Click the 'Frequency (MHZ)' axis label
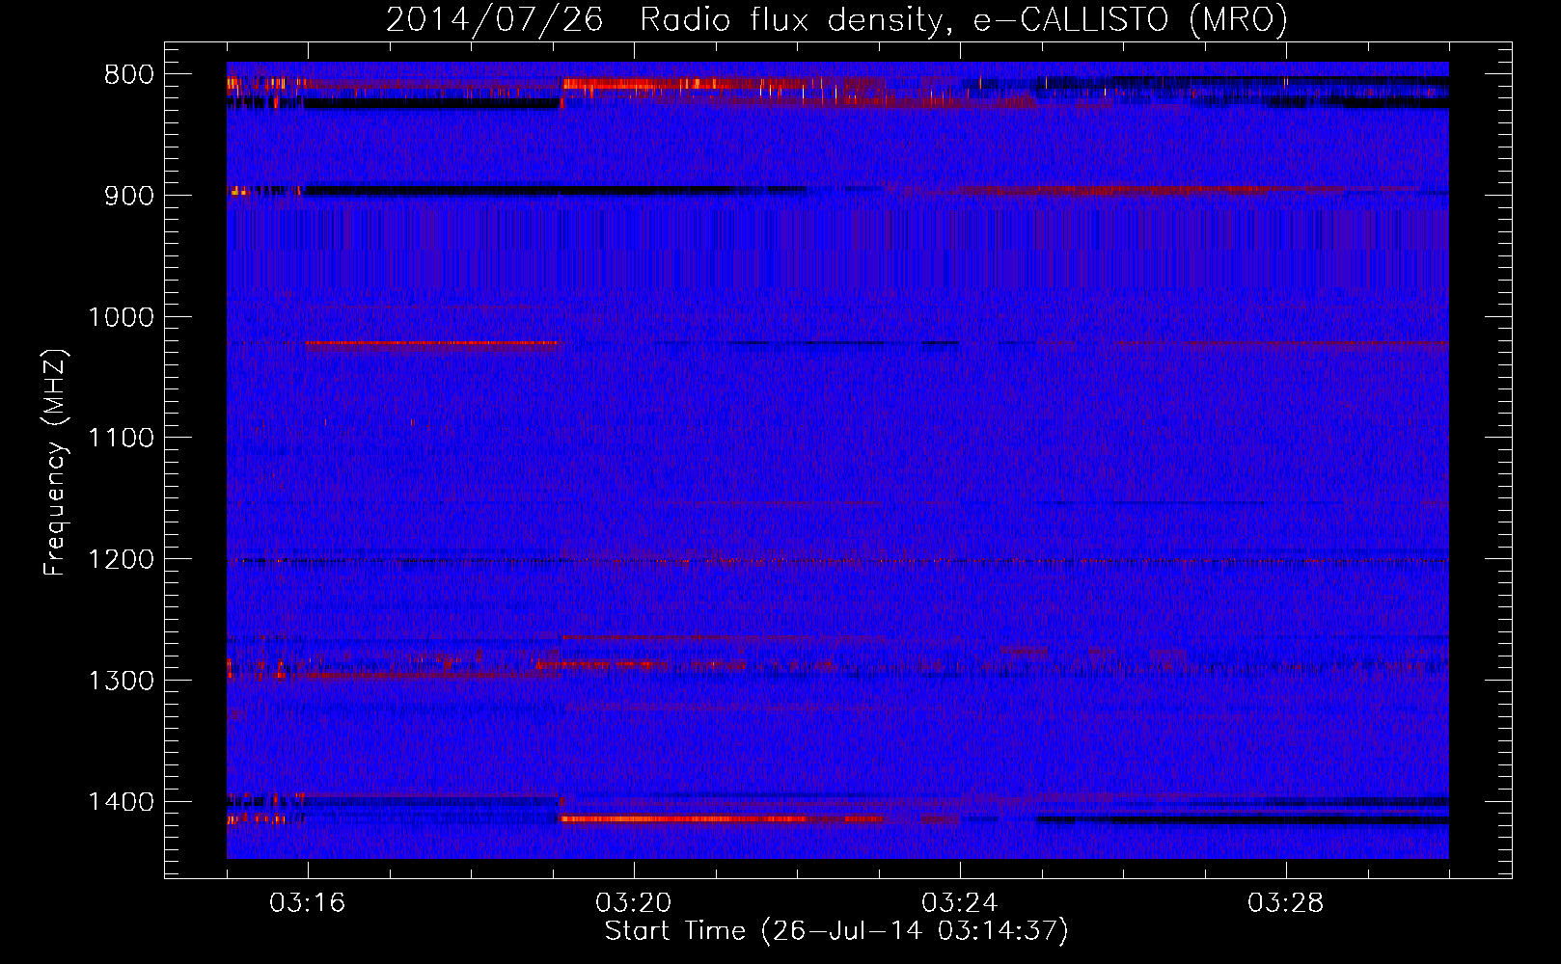The image size is (1561, 964). [x=55, y=463]
